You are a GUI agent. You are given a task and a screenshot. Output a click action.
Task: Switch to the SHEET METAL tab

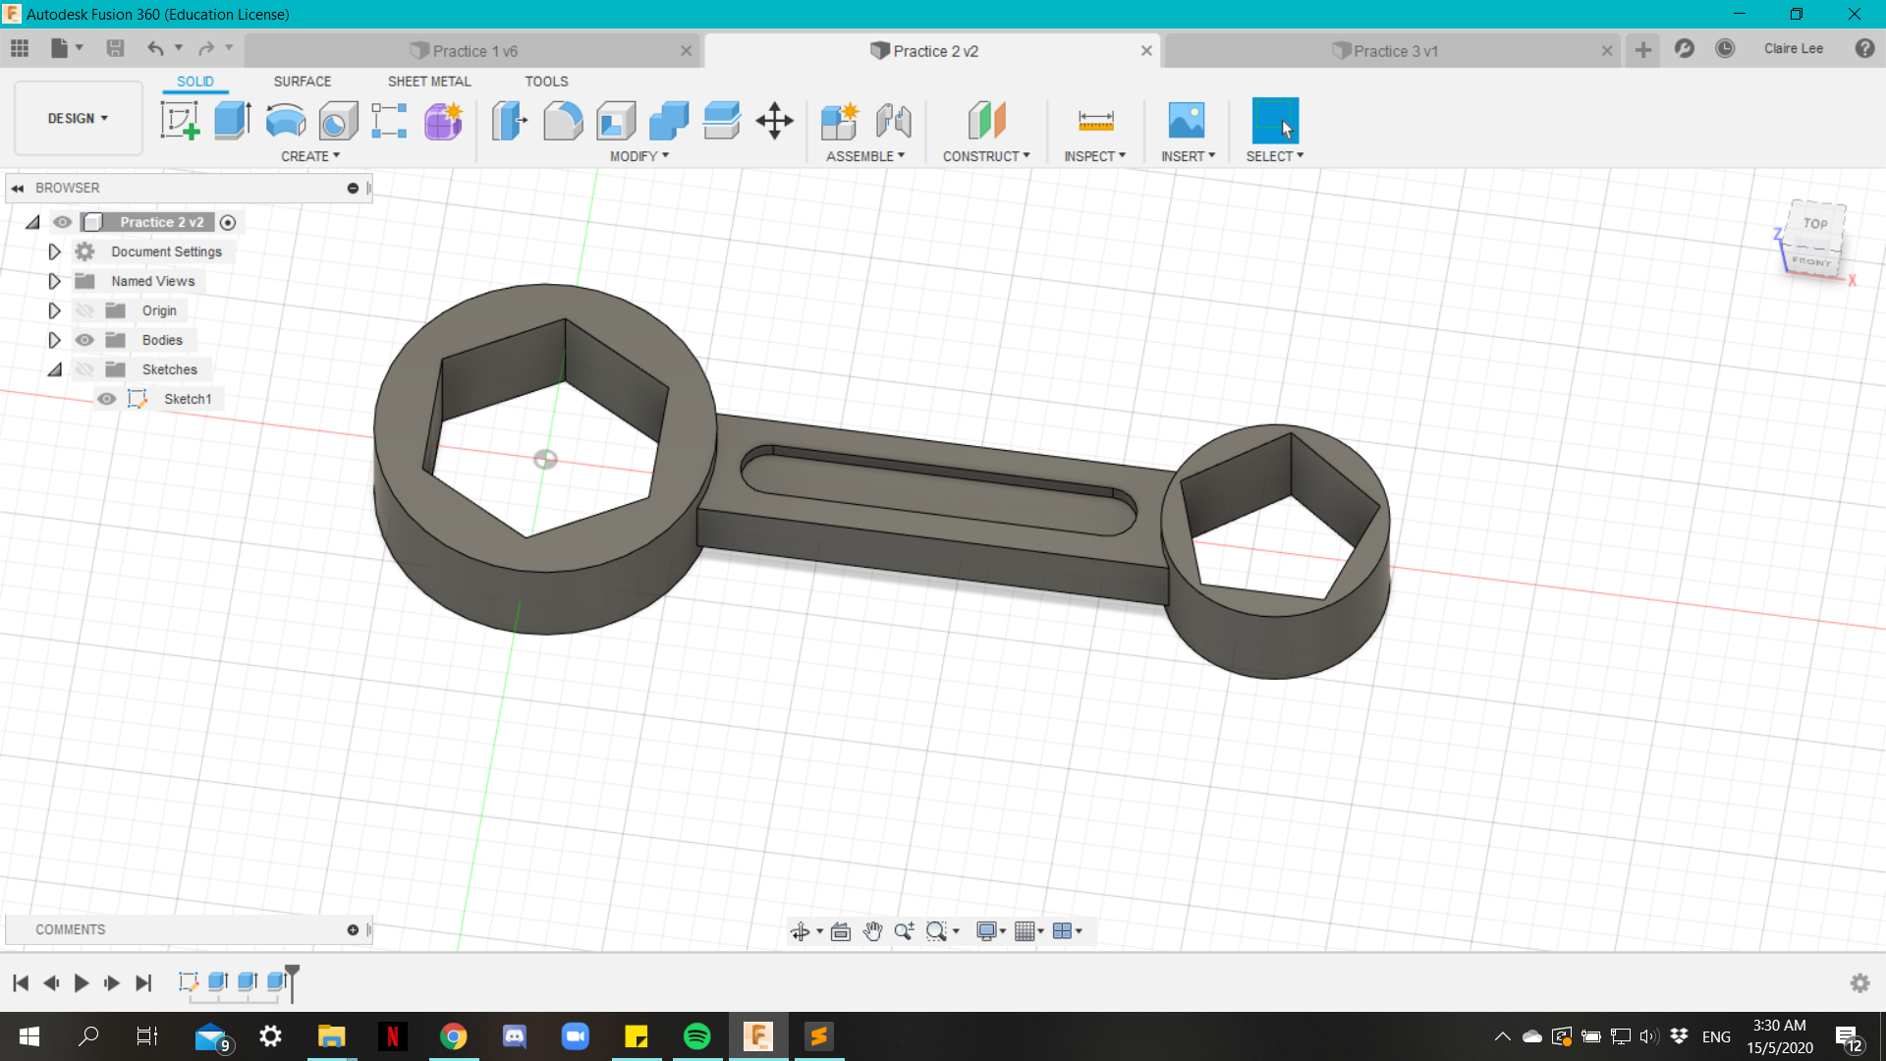(429, 82)
